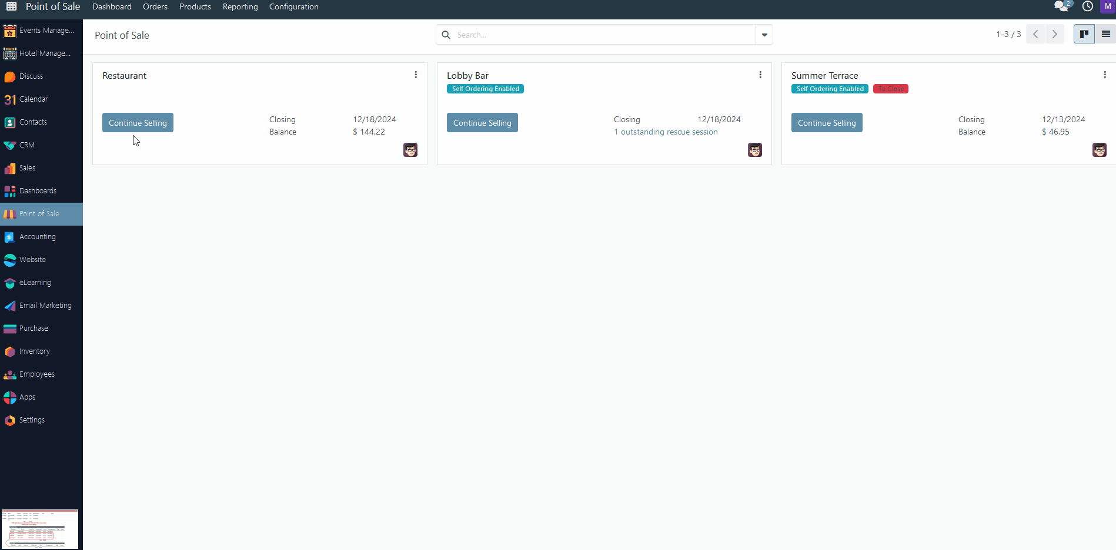
Task: Open Restaurant card options menu
Action: pos(416,75)
